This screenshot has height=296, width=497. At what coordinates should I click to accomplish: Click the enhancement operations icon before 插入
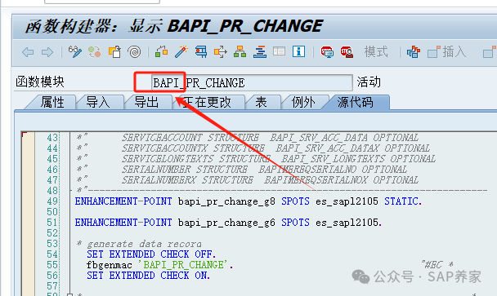(x=414, y=52)
